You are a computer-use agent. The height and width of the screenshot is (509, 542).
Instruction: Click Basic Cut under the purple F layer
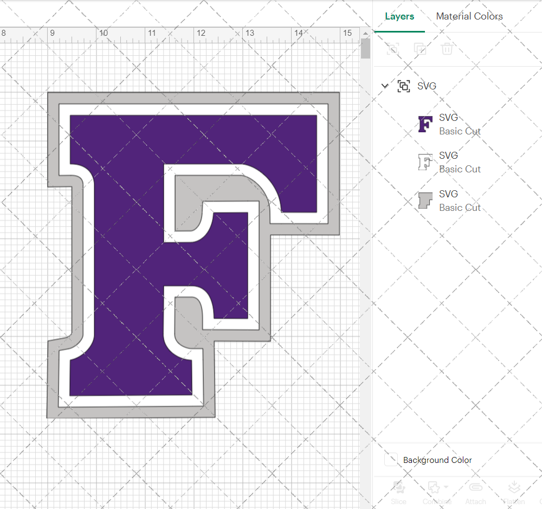(460, 131)
